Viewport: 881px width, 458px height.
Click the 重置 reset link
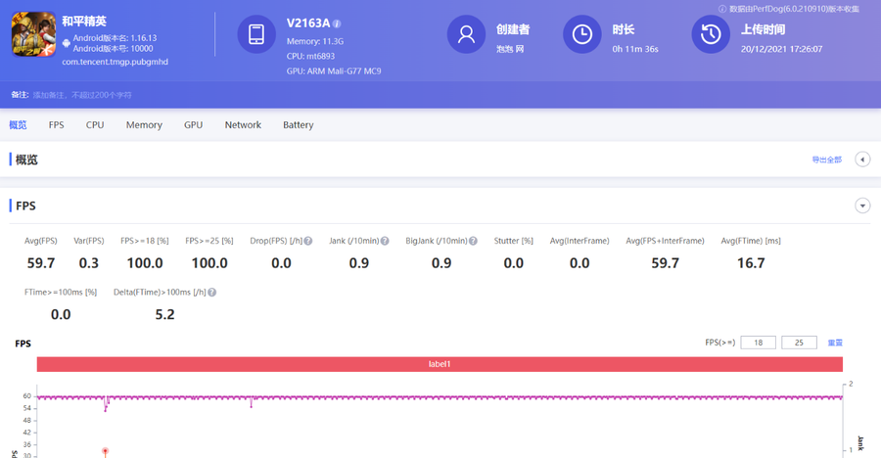835,343
